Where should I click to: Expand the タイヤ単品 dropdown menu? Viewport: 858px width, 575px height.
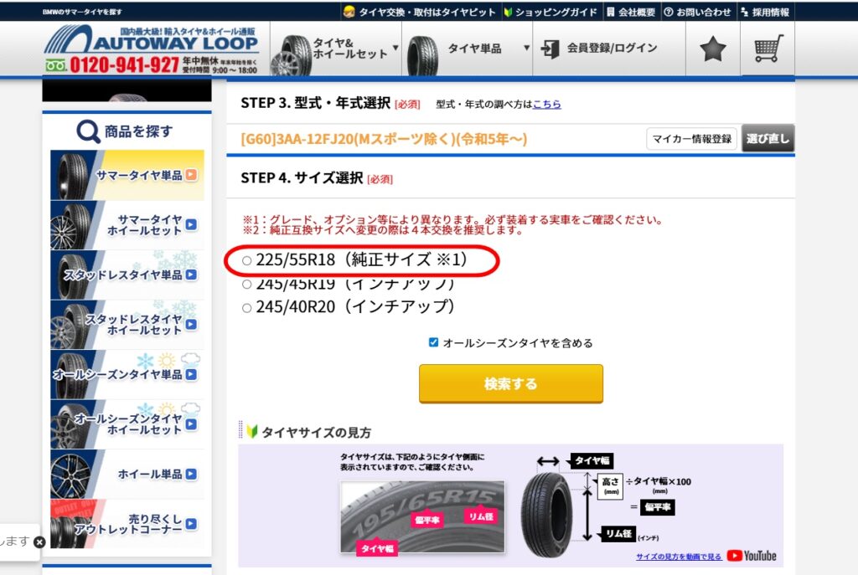click(468, 49)
